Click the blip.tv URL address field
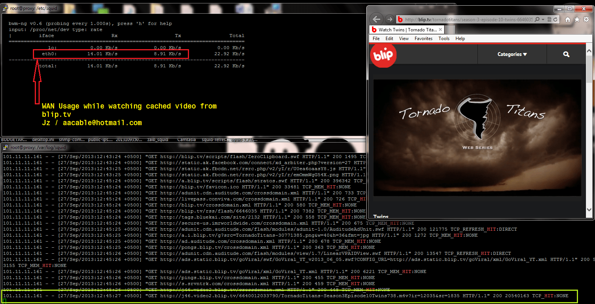 [468, 20]
